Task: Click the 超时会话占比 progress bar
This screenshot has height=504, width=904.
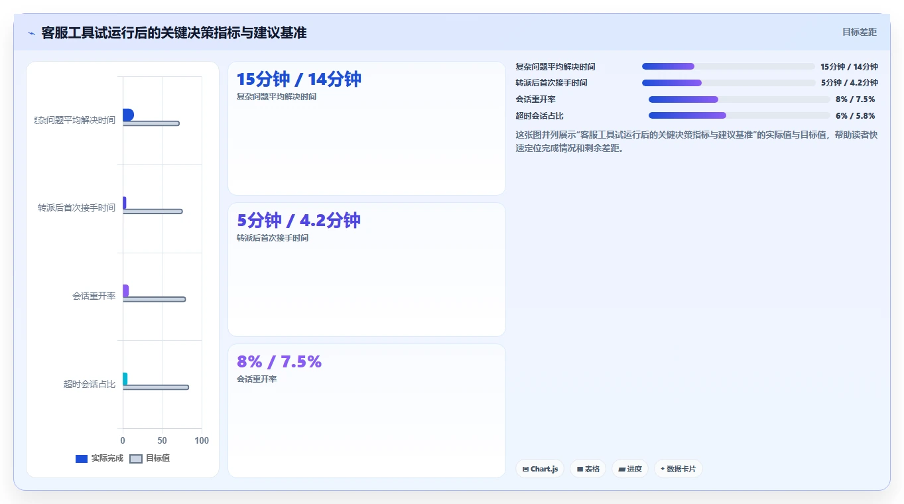Action: (740, 115)
